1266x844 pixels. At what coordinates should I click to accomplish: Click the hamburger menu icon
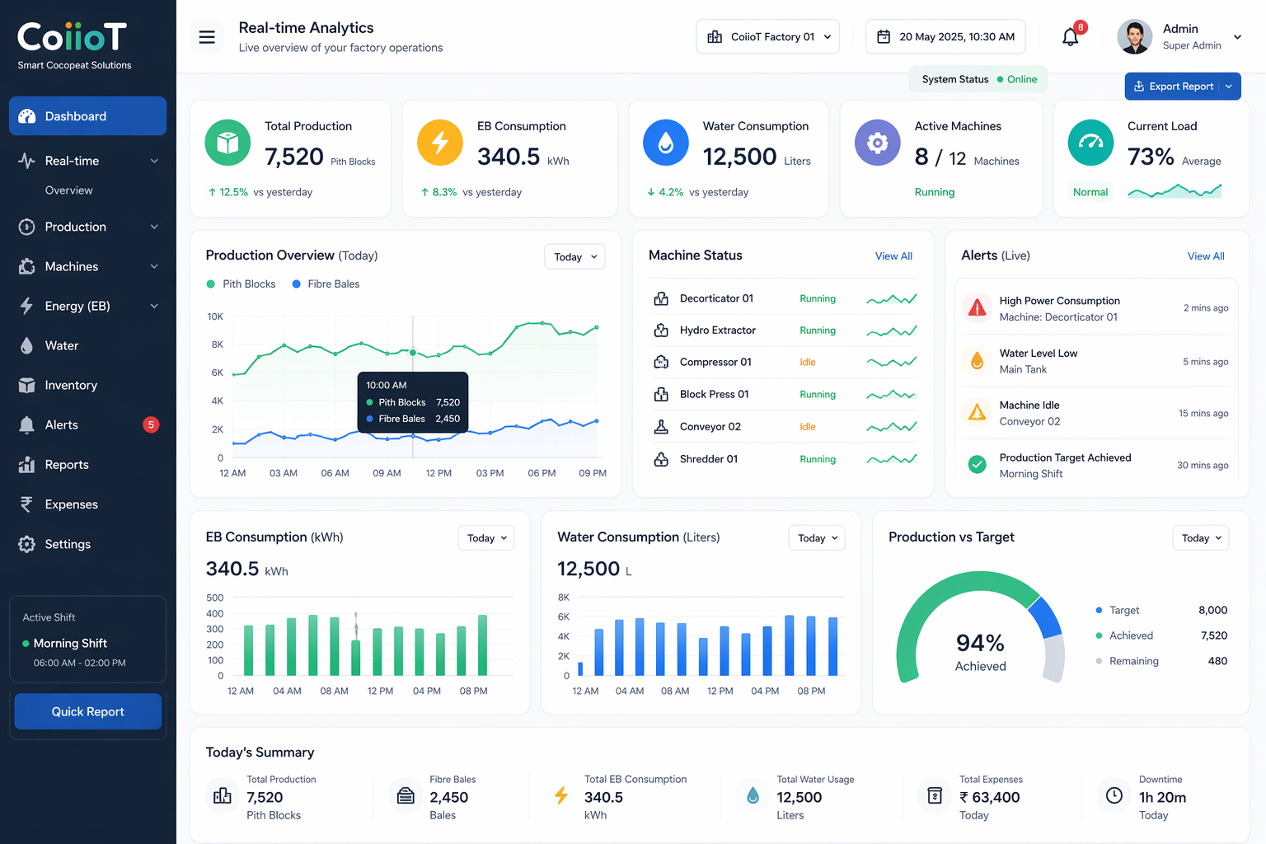pyautogui.click(x=207, y=37)
